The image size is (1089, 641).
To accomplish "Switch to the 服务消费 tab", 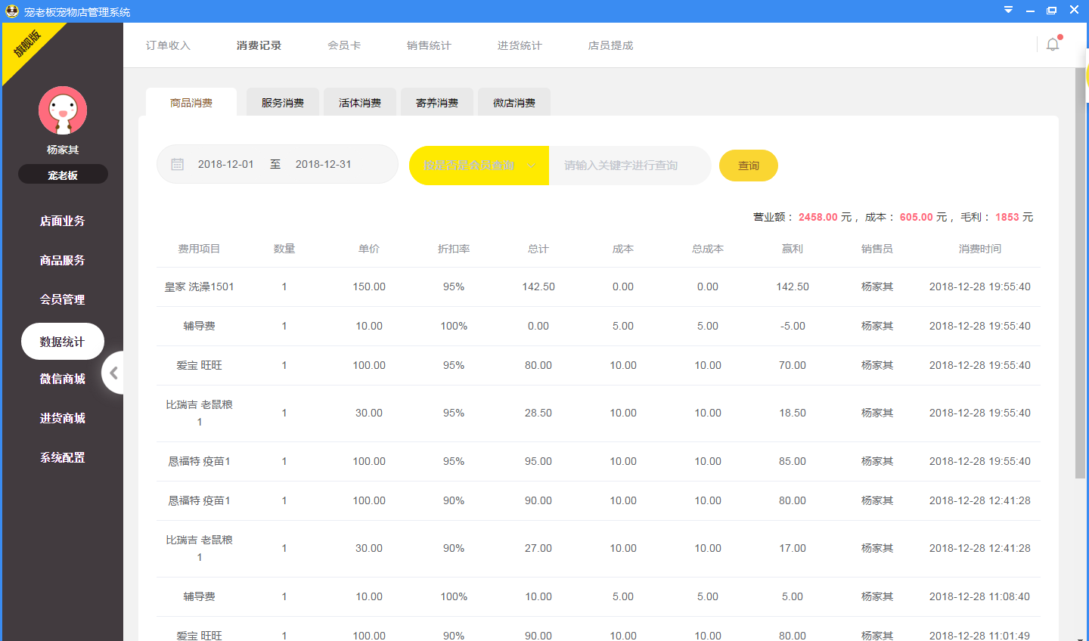I will point(282,102).
